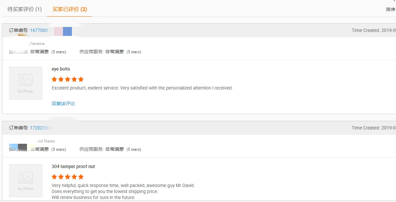Click the fifth star of the eye bolts rating
Image resolution: width=396 pixels, height=202 pixels.
coord(81,79)
